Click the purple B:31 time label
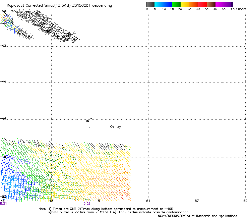Viewport: 248px width, 218px height. pyautogui.click(x=3, y=204)
